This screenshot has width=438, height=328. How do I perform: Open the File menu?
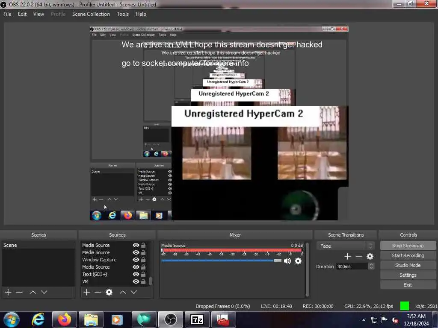[7, 14]
